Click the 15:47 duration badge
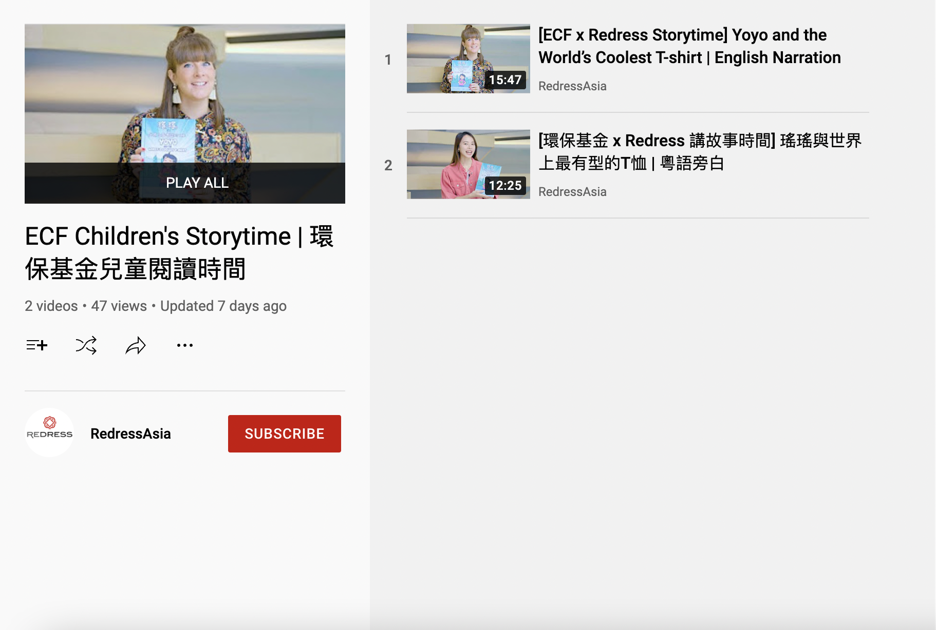The image size is (936, 630). point(505,80)
